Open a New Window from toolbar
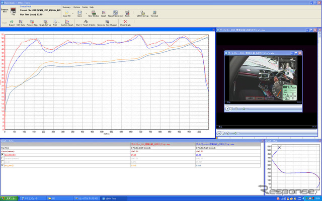Viewport: 322px width, 201px height. (94, 13)
